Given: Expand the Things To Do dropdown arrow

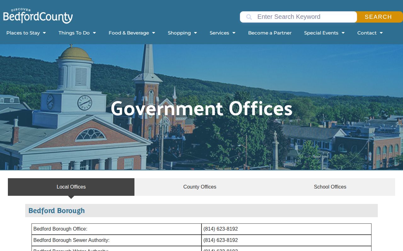Looking at the screenshot, I should click(x=94, y=33).
